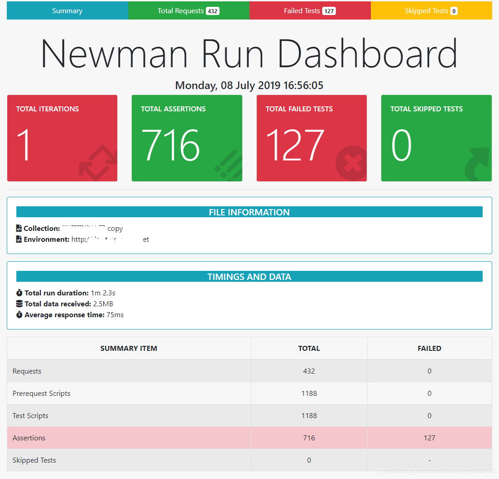The height and width of the screenshot is (479, 499).
Task: Click the Prerequest Scripts row label
Action: tap(41, 394)
